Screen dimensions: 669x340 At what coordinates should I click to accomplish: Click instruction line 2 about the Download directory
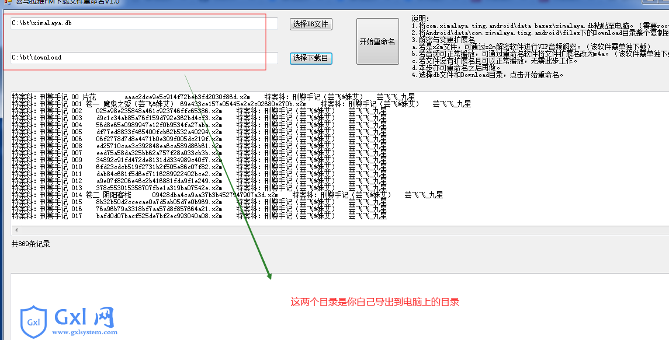click(x=540, y=33)
